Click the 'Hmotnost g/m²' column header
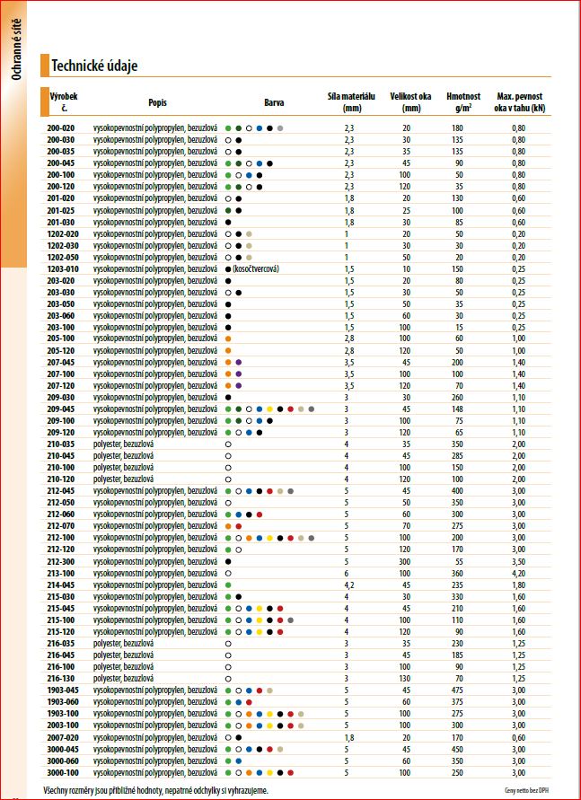This screenshot has height=800, width=581. [463, 102]
